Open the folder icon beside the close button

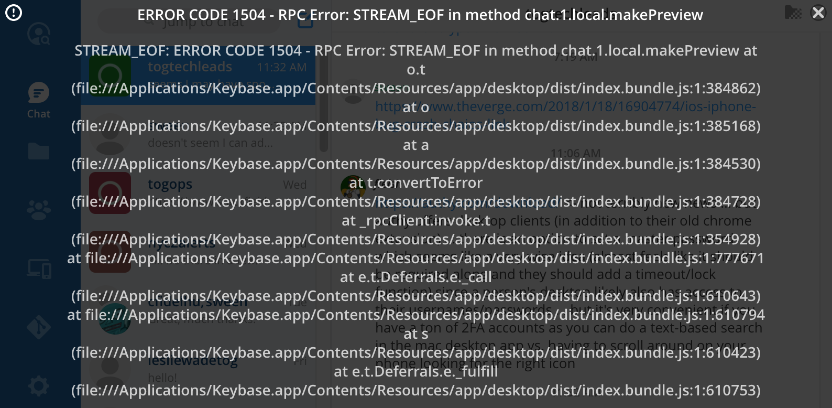coord(793,13)
